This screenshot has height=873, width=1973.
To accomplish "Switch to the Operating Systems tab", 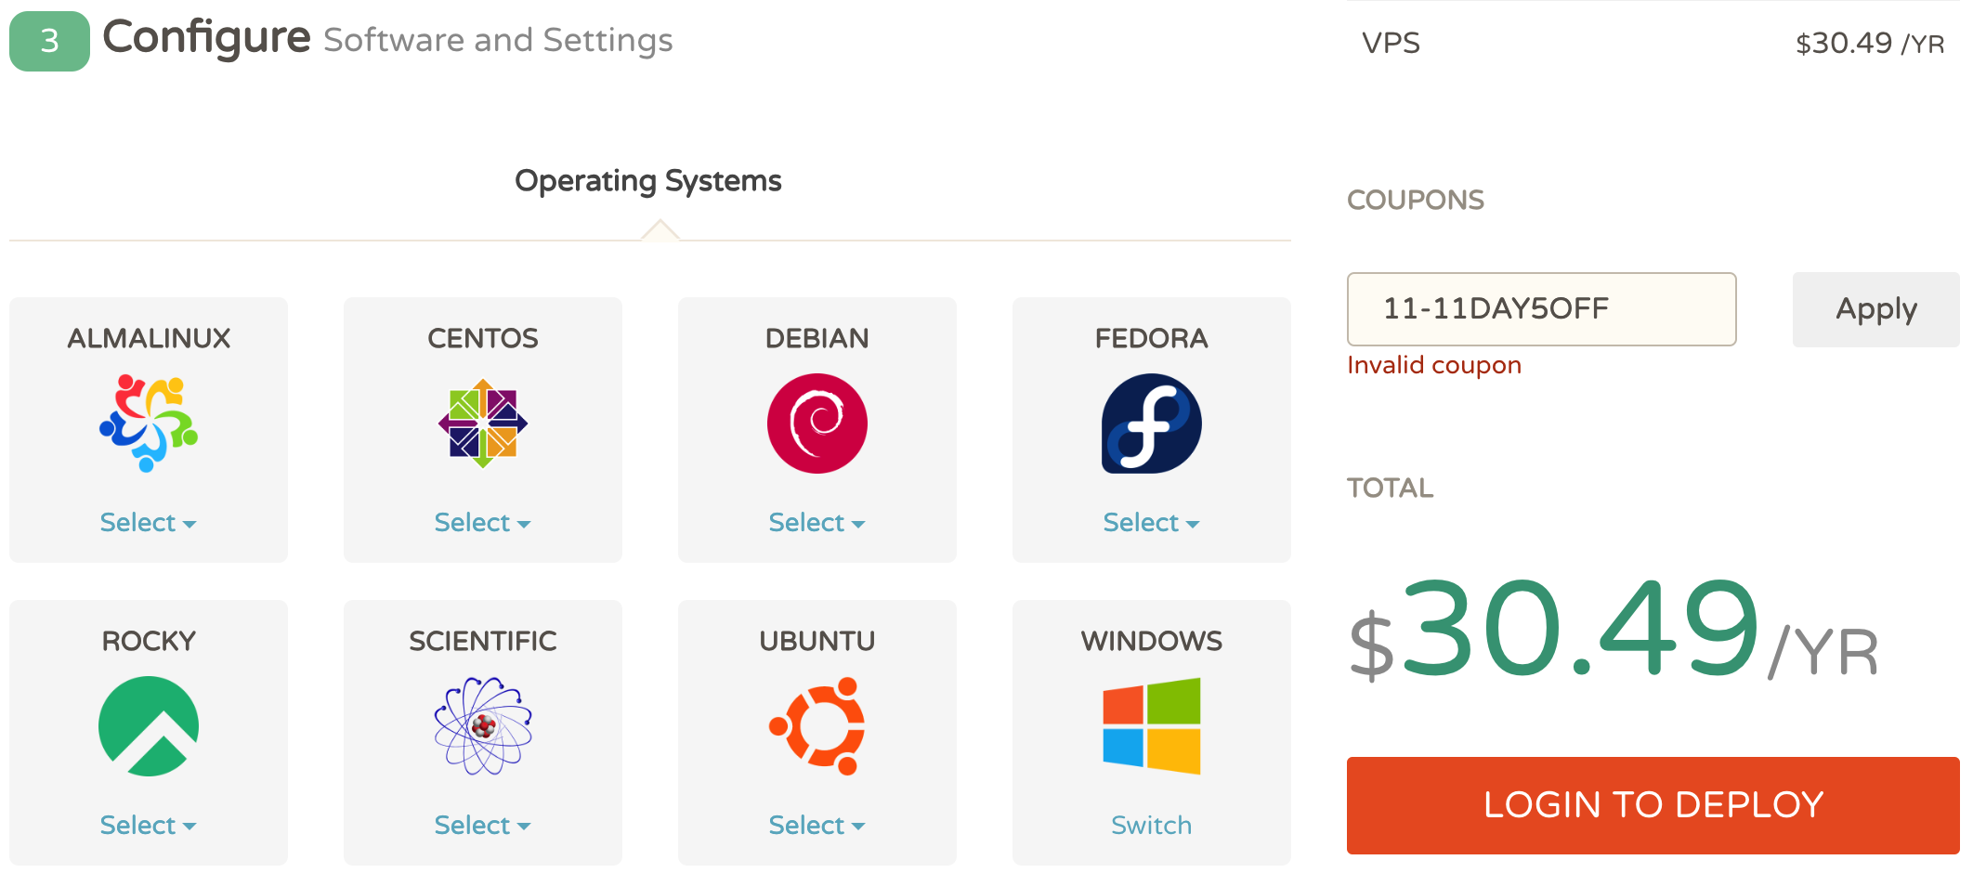I will click(x=648, y=181).
